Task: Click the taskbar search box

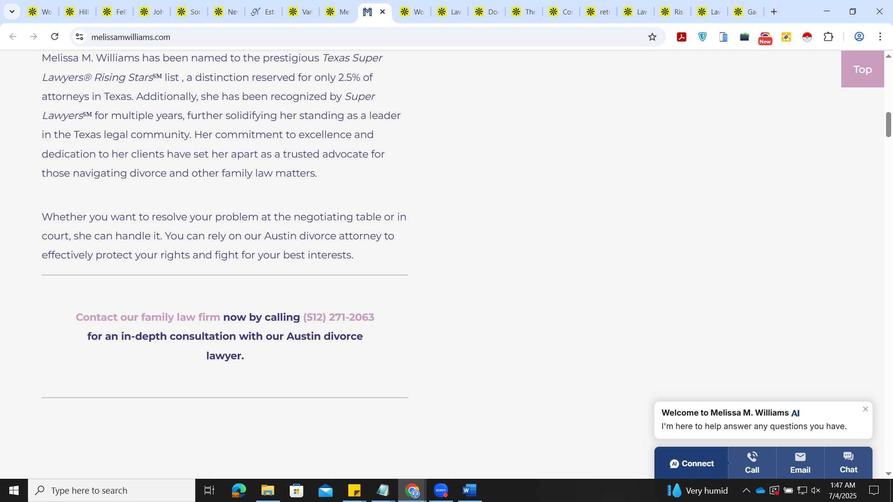Action: 112,490
